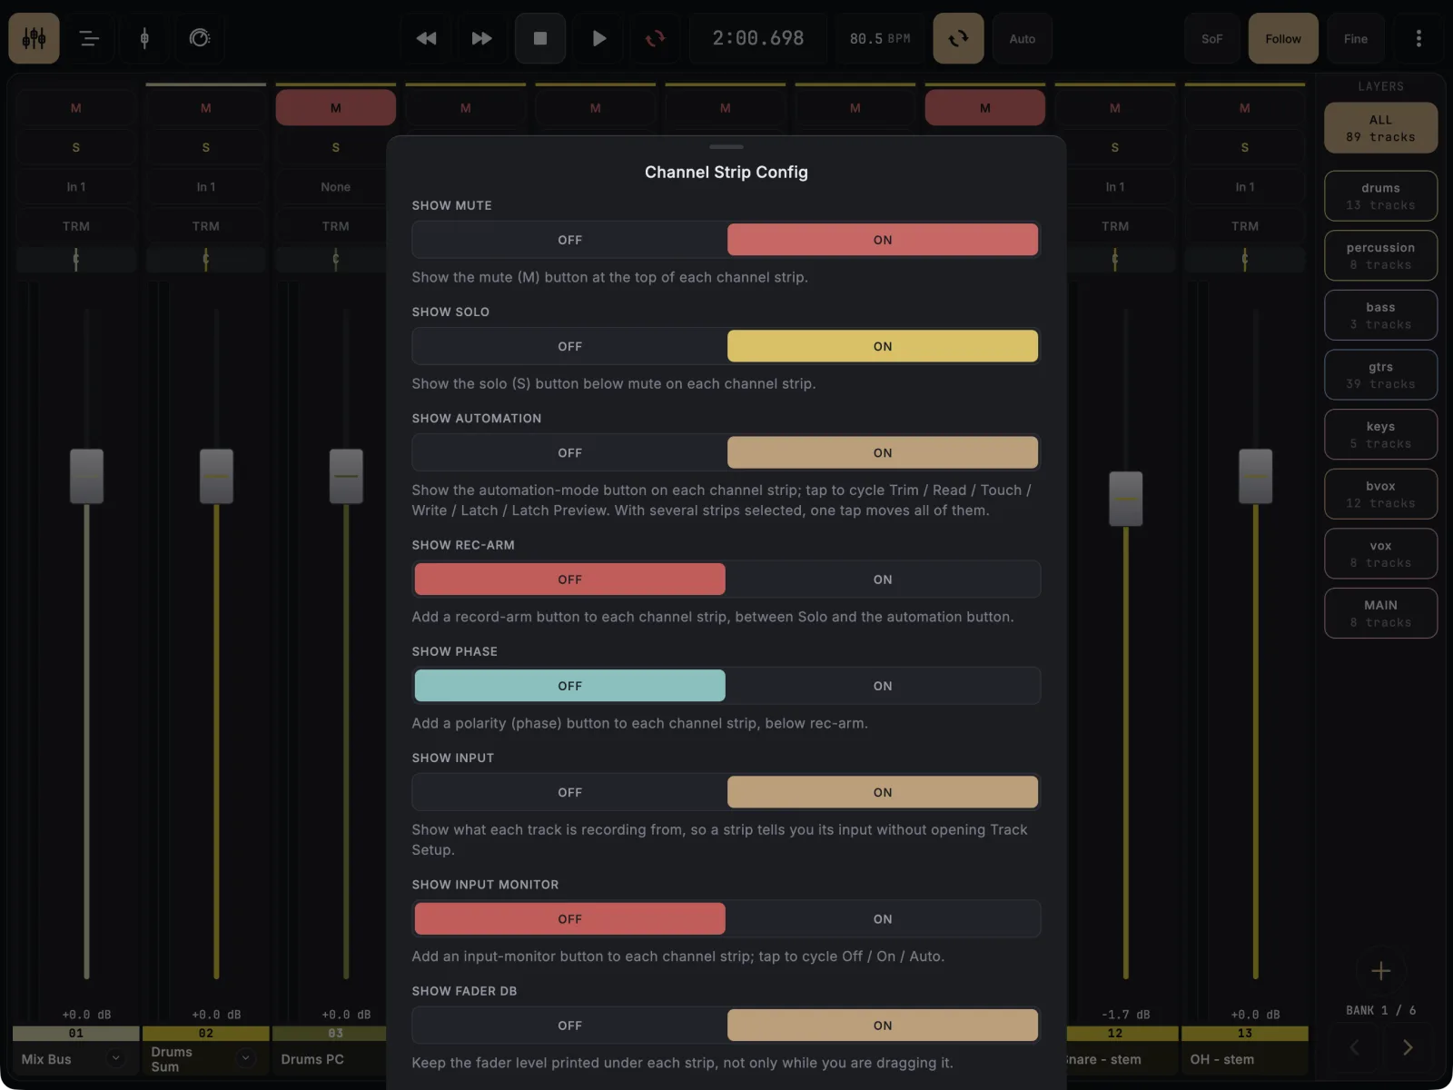Open OH - stem In 1 input selector
The image size is (1453, 1090).
pos(1245,187)
